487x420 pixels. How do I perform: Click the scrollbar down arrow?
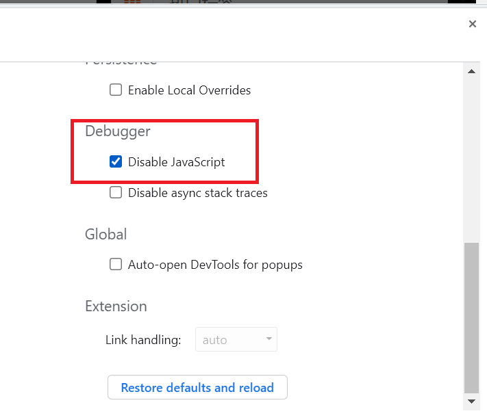pyautogui.click(x=471, y=401)
